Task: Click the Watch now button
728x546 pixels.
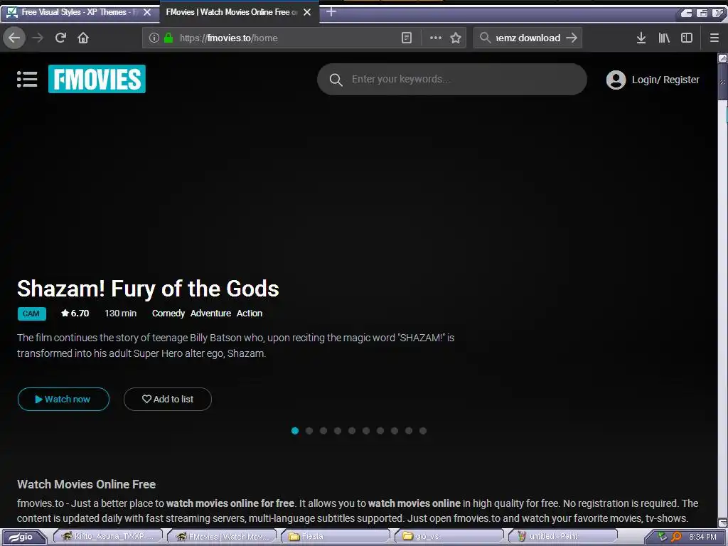Action: [63, 400]
